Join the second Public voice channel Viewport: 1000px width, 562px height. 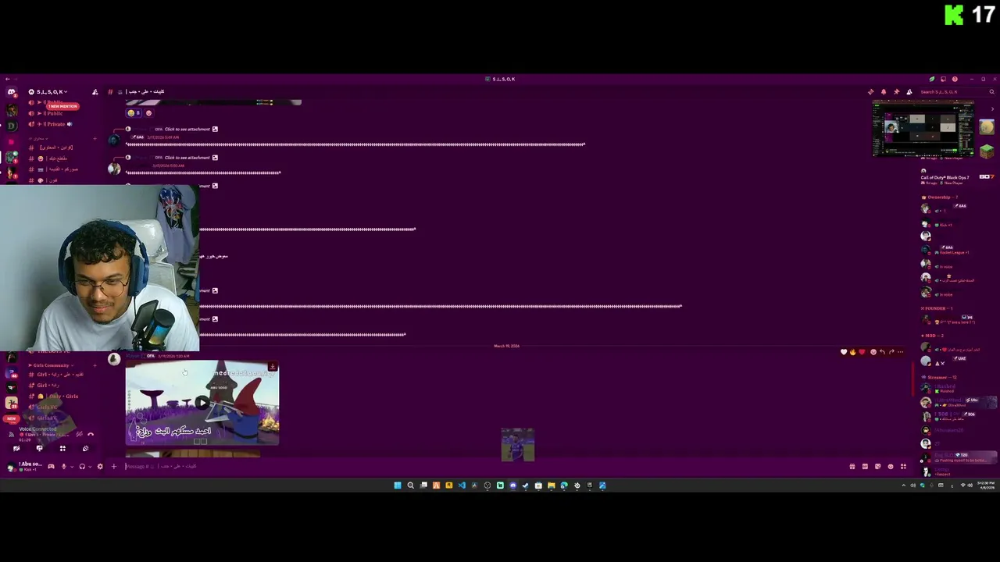(53, 114)
